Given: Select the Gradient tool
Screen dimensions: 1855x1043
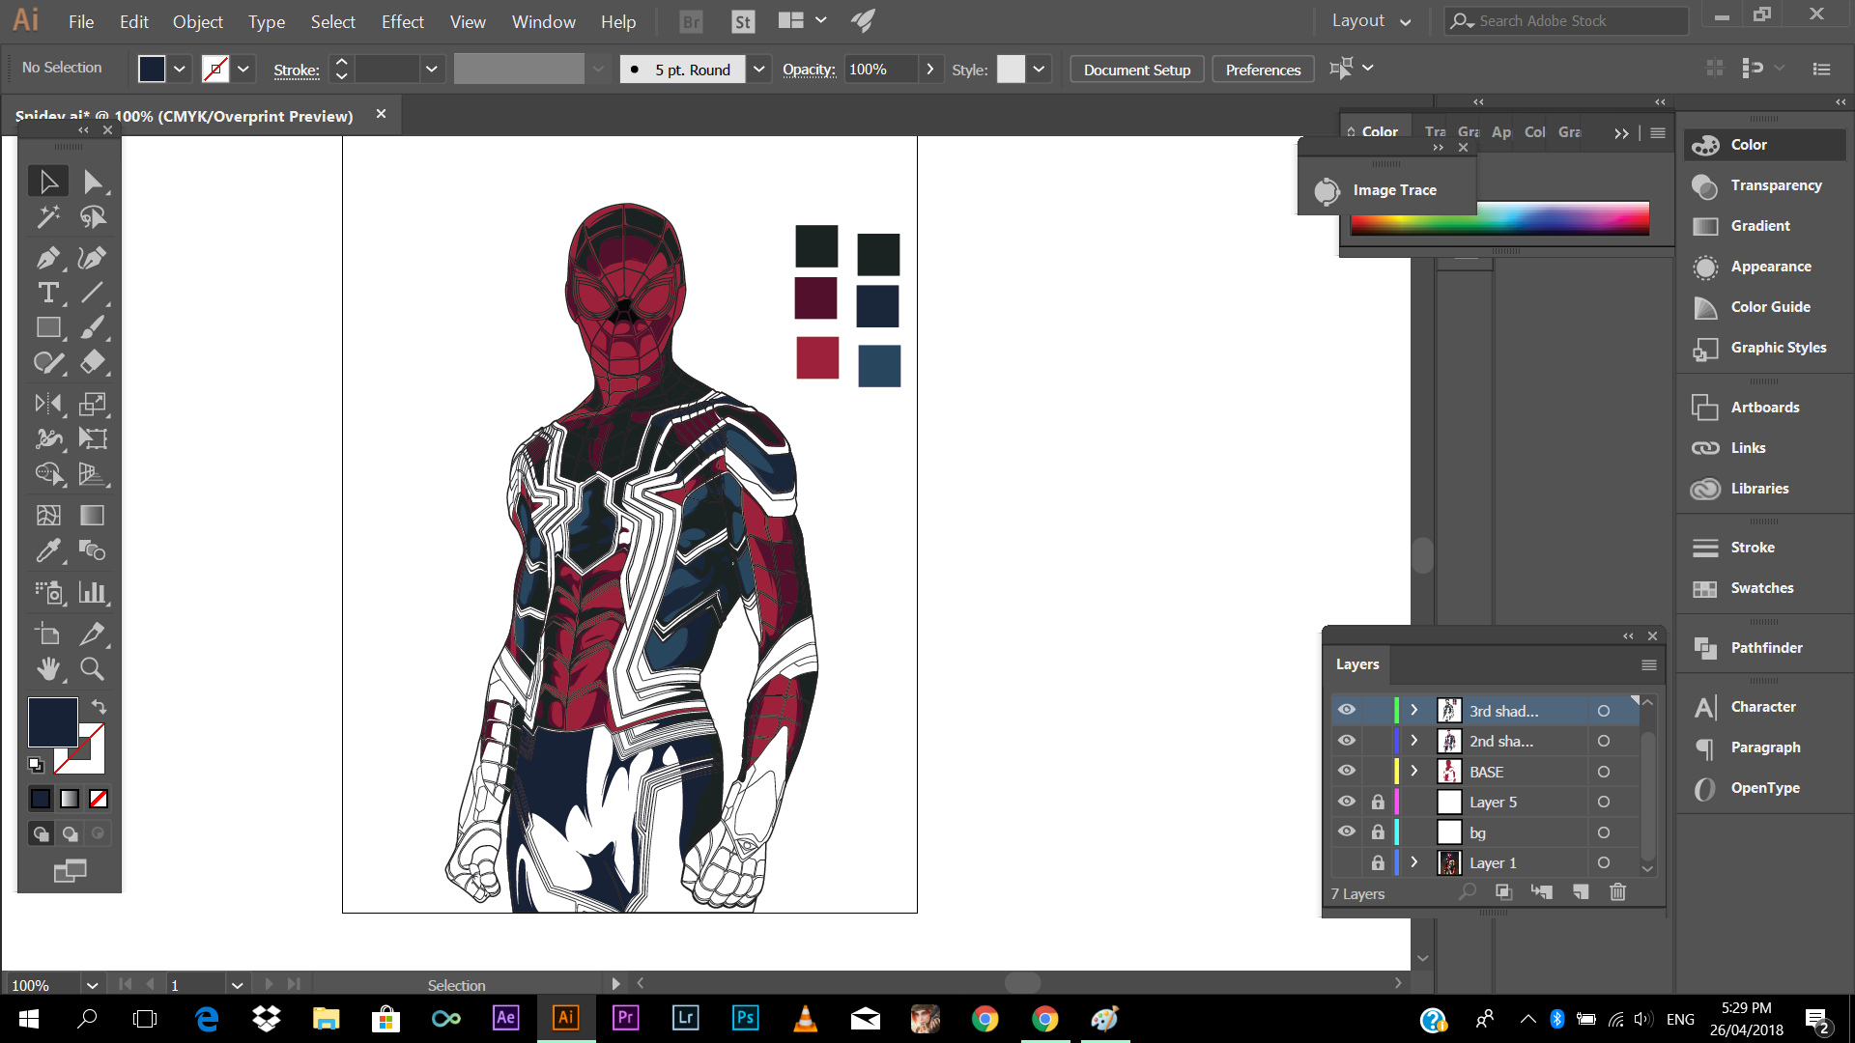Looking at the screenshot, I should [93, 515].
